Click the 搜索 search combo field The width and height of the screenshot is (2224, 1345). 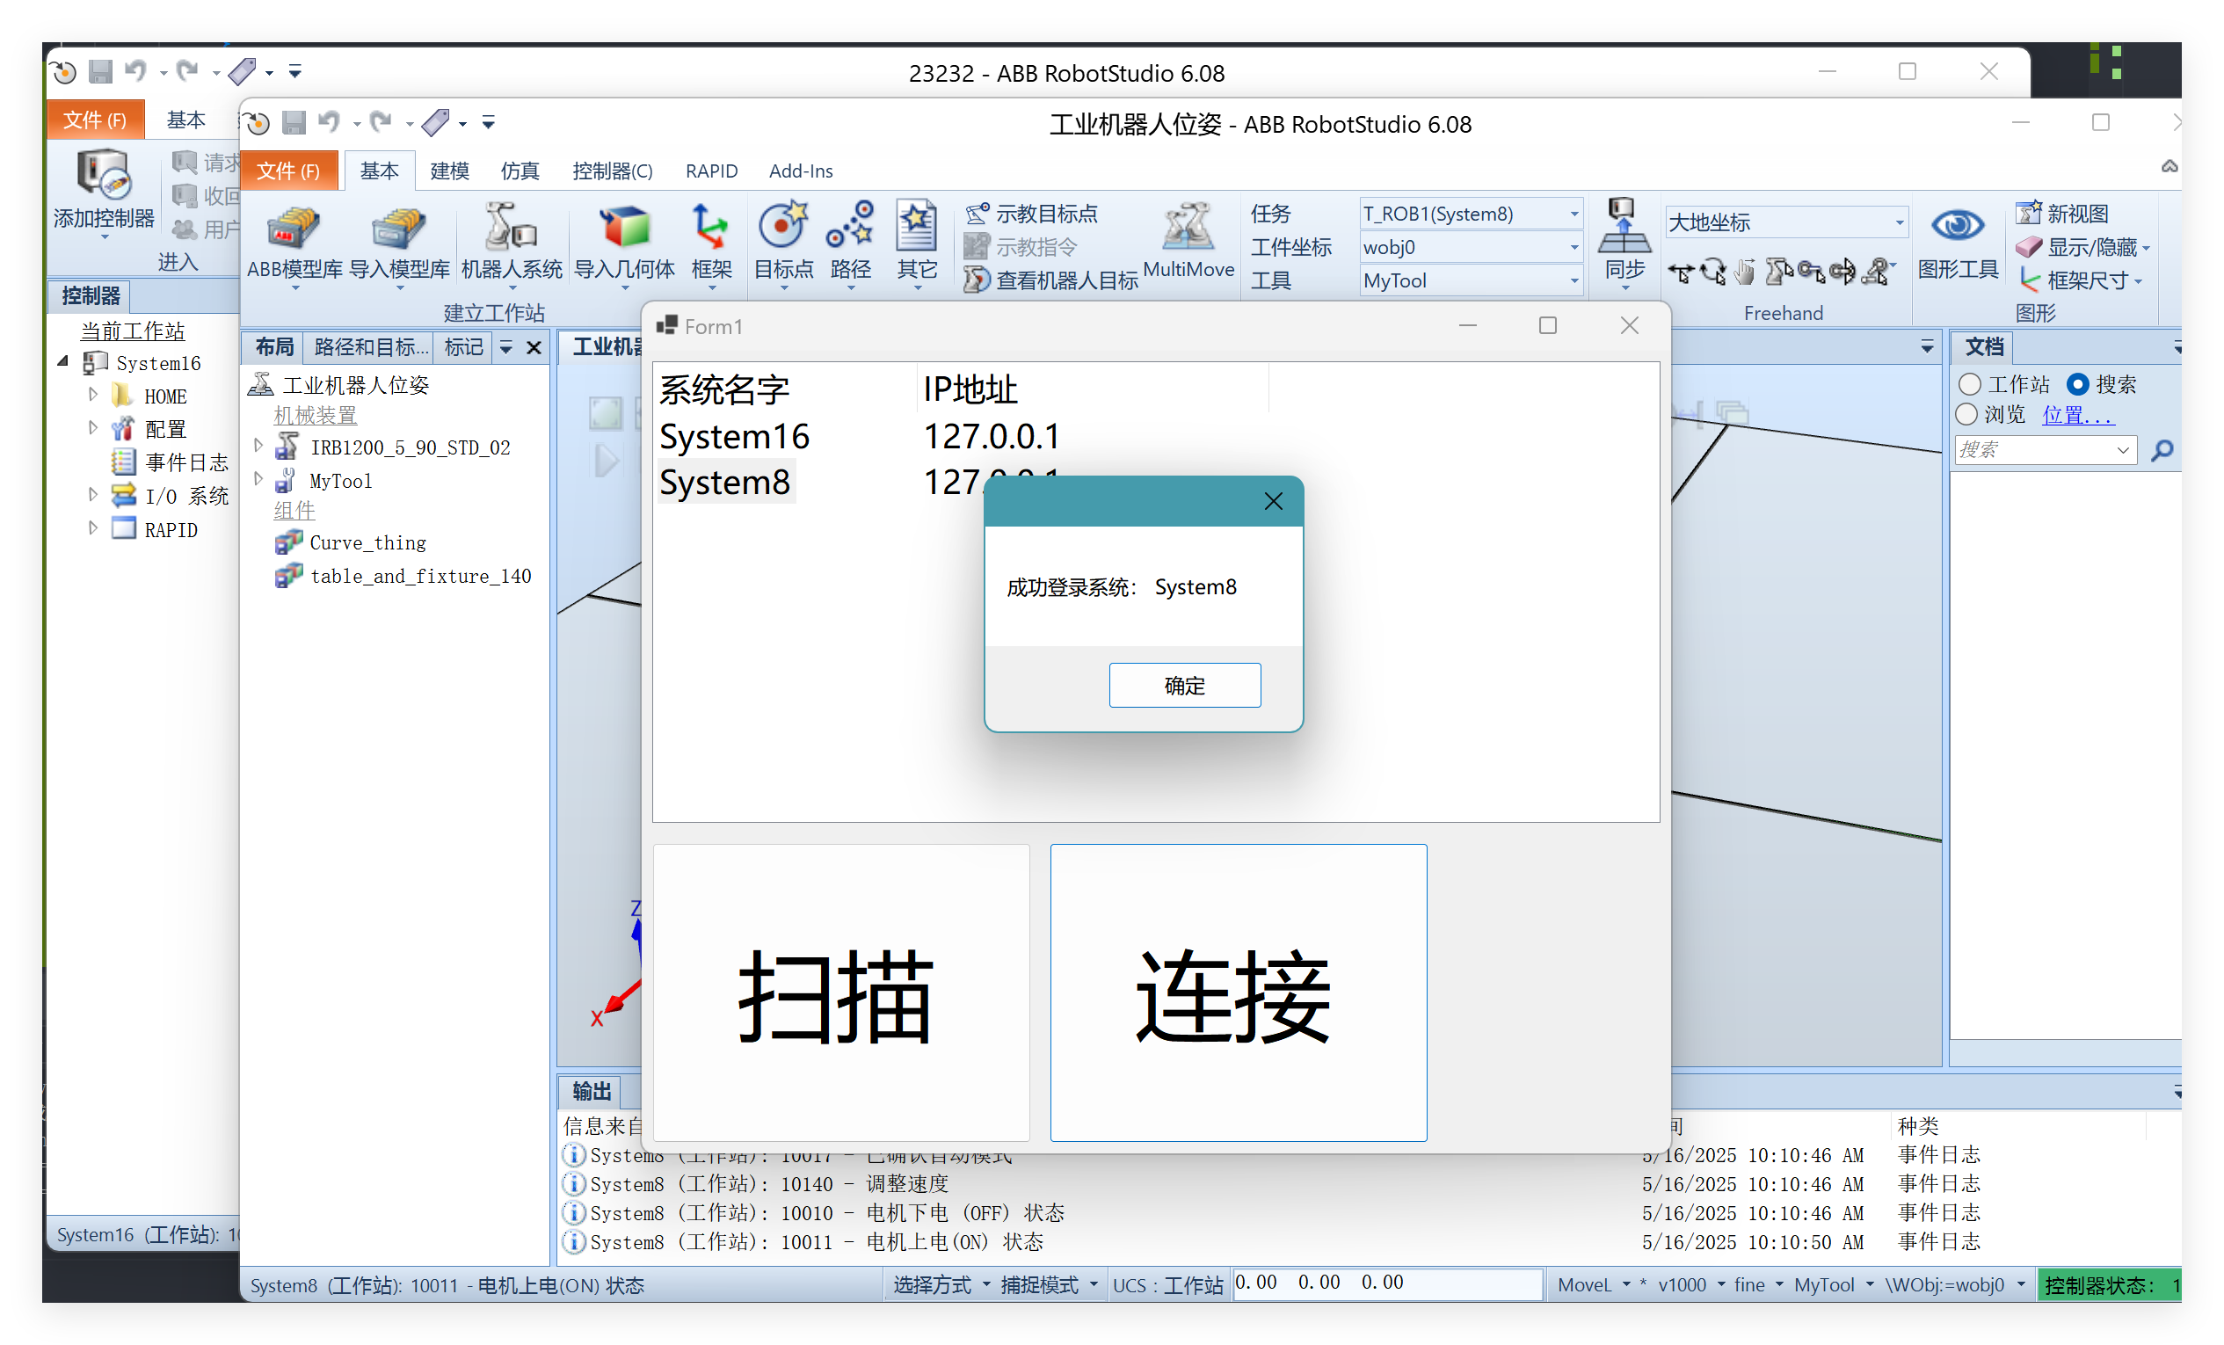(x=2046, y=449)
